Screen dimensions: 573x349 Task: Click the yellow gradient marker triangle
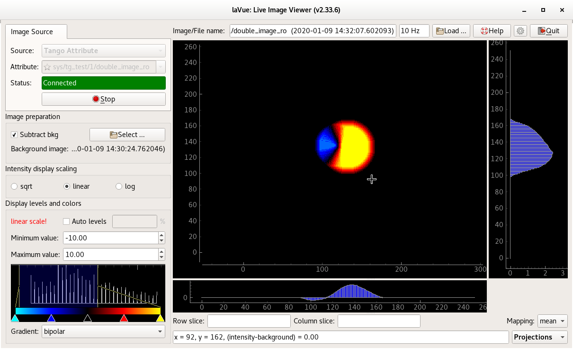click(161, 318)
